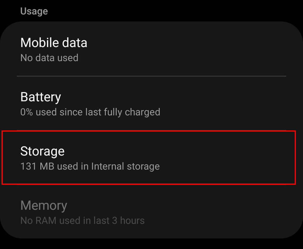303x249 pixels.
Task: Select the Storage title text
Action: pyautogui.click(x=42, y=151)
